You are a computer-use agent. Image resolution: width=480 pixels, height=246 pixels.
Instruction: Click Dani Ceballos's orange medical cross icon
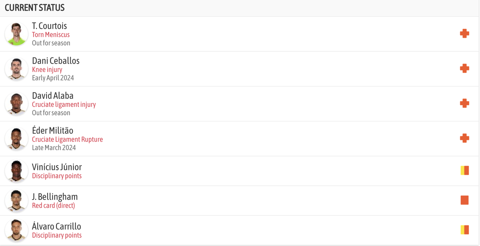465,69
